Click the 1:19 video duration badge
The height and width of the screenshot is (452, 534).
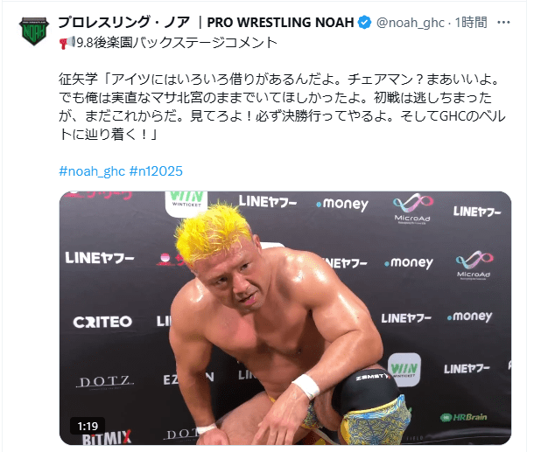pyautogui.click(x=88, y=426)
